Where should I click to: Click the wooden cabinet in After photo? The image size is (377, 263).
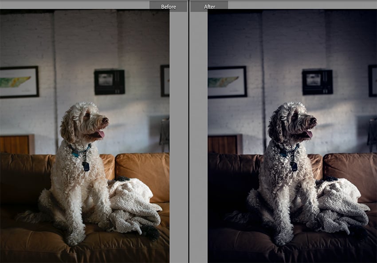[225, 144]
